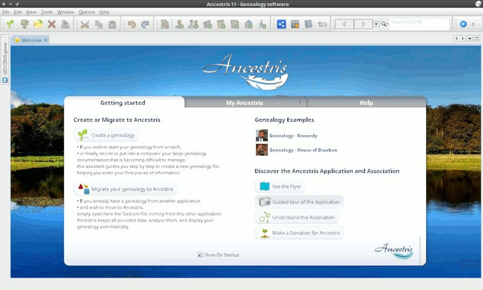This screenshot has height=290, width=483.
Task: Open a genealogy file with the folder icon
Action: pos(38,24)
